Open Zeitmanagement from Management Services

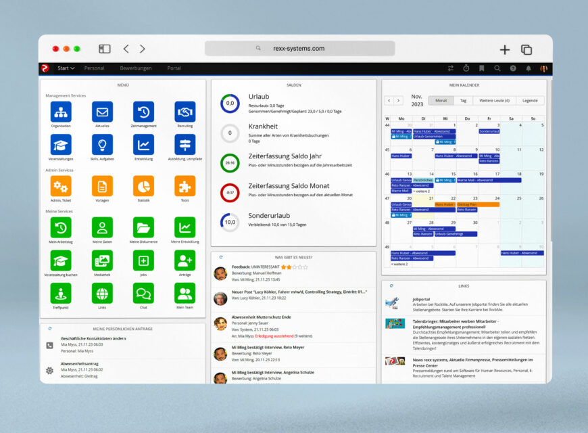coord(143,112)
